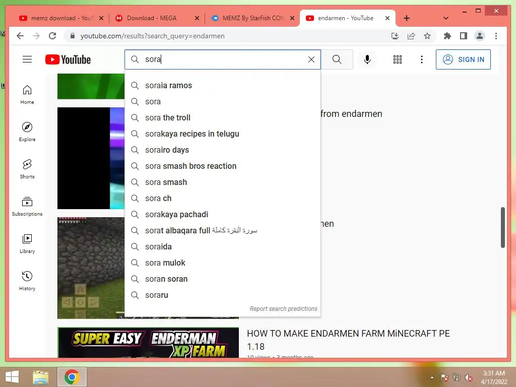Viewport: 516px width, 387px height.
Task: Open a new browser tab
Action: click(407, 18)
